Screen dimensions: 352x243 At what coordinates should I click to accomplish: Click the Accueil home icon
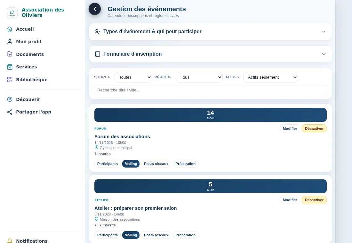click(10, 29)
